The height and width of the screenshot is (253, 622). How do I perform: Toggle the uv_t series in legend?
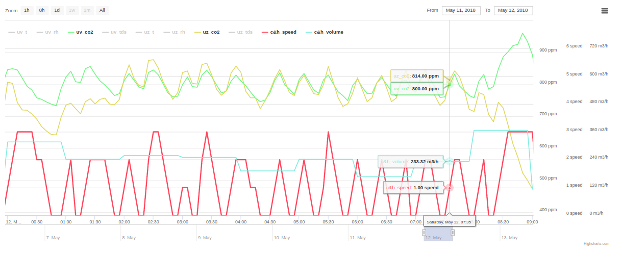(x=18, y=32)
